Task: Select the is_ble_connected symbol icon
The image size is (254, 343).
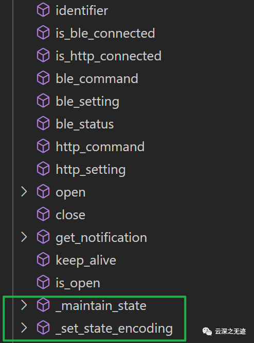Action: tap(43, 33)
